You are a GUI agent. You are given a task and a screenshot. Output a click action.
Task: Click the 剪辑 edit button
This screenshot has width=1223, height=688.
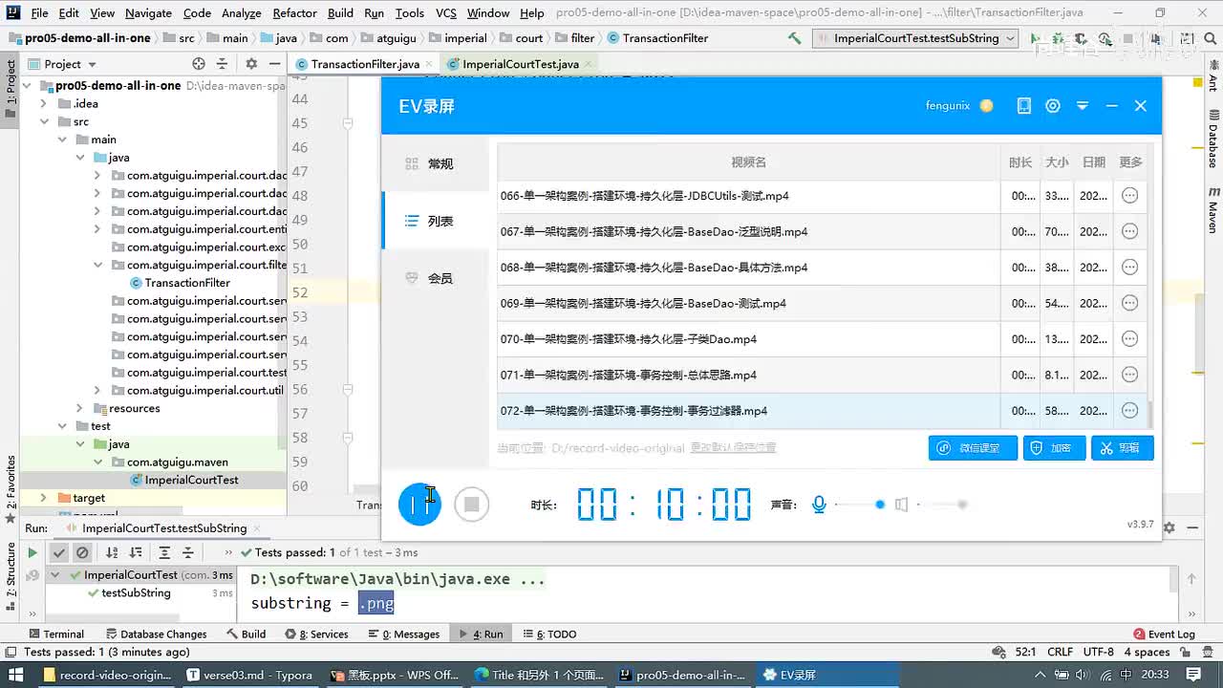tap(1123, 448)
